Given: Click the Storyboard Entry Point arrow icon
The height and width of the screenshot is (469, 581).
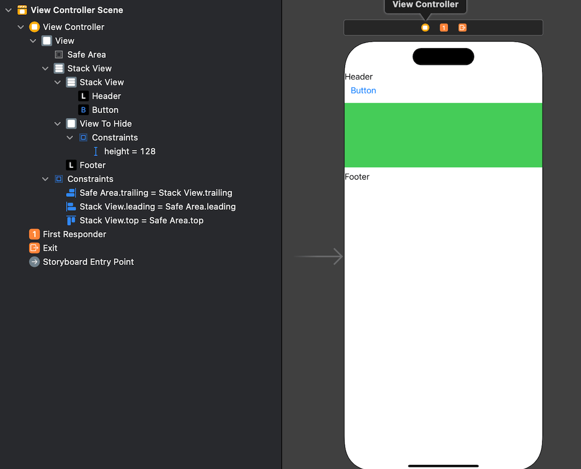Looking at the screenshot, I should (x=34, y=262).
